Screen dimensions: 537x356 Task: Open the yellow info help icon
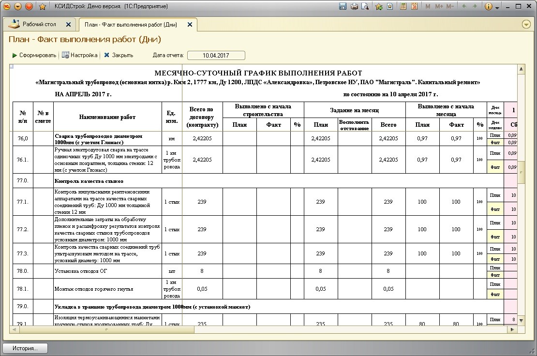click(489, 6)
